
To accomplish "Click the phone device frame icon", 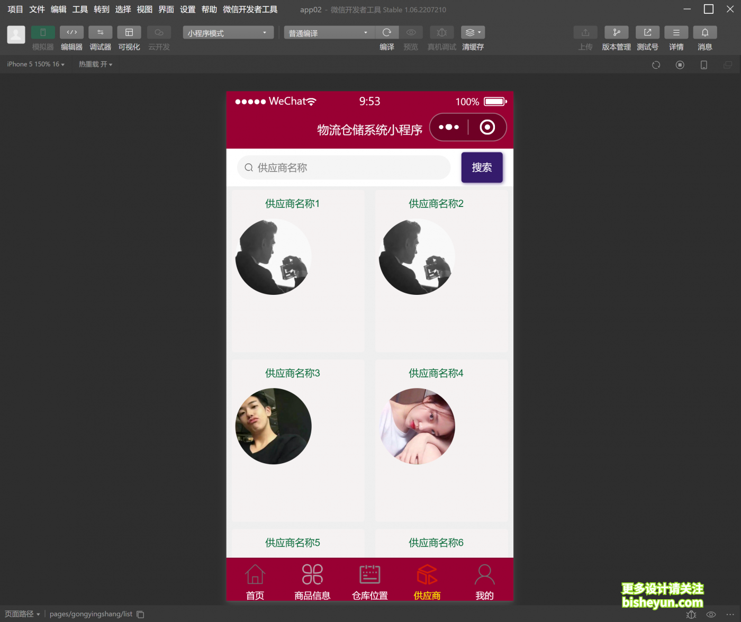I will click(x=704, y=65).
